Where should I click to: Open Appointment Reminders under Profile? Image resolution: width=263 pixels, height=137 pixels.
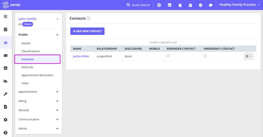pos(37,75)
